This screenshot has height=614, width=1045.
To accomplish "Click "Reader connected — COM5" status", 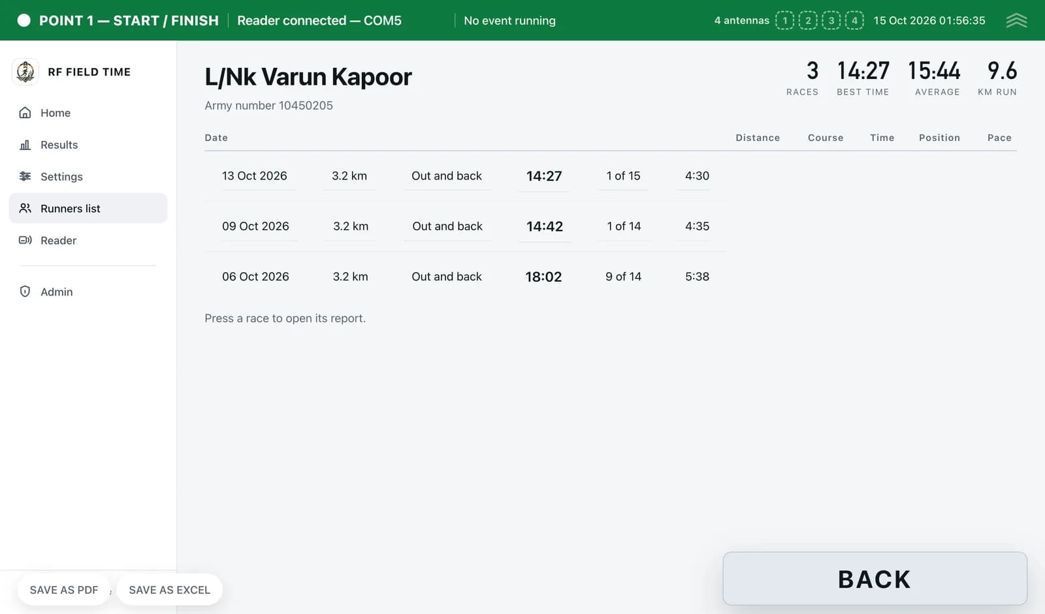I will click(319, 20).
